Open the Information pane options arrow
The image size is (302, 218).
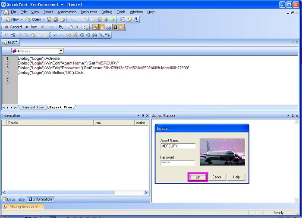pos(138,116)
